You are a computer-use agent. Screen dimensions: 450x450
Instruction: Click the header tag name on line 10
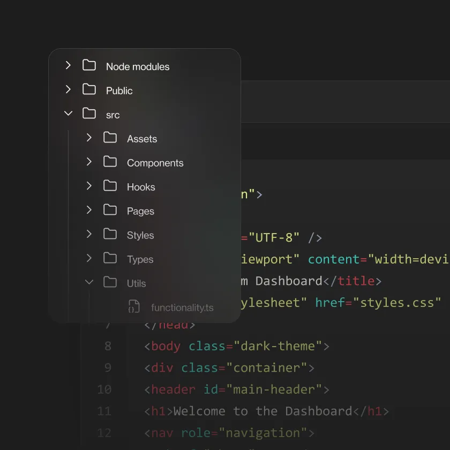tap(174, 389)
